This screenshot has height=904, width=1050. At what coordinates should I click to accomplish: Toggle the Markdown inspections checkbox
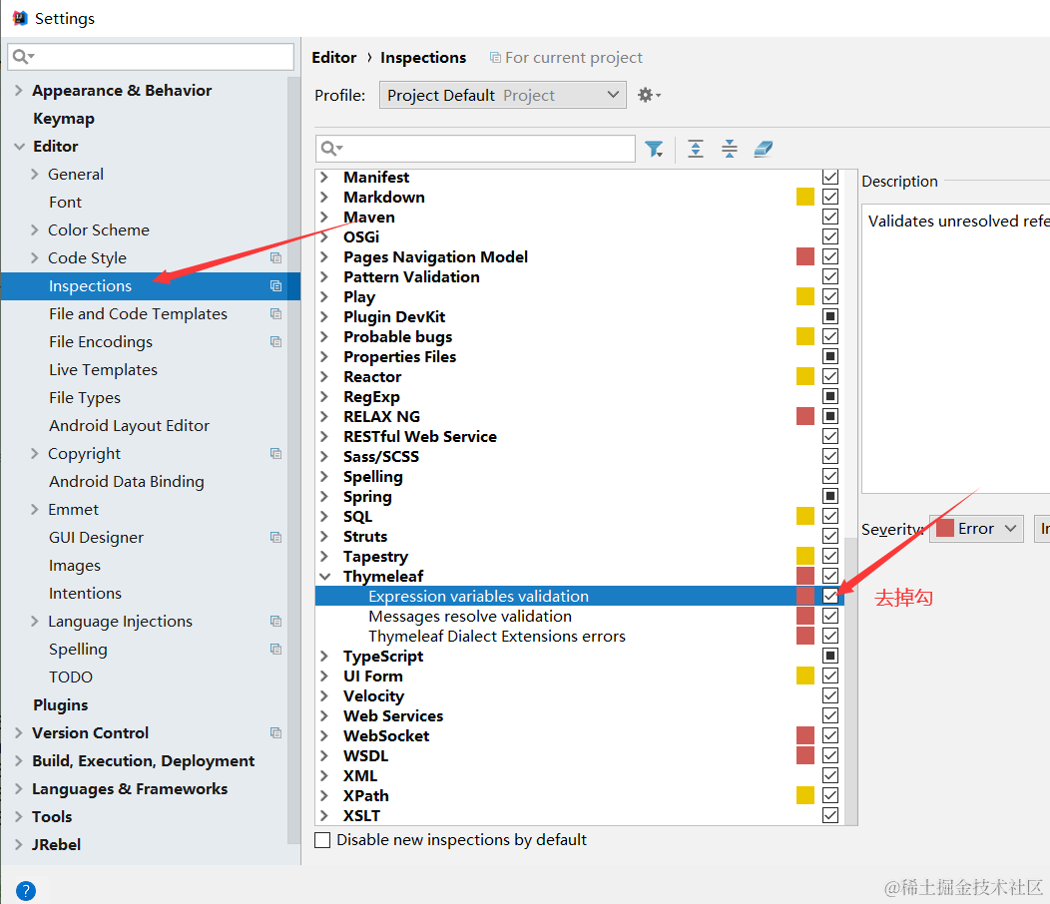830,197
